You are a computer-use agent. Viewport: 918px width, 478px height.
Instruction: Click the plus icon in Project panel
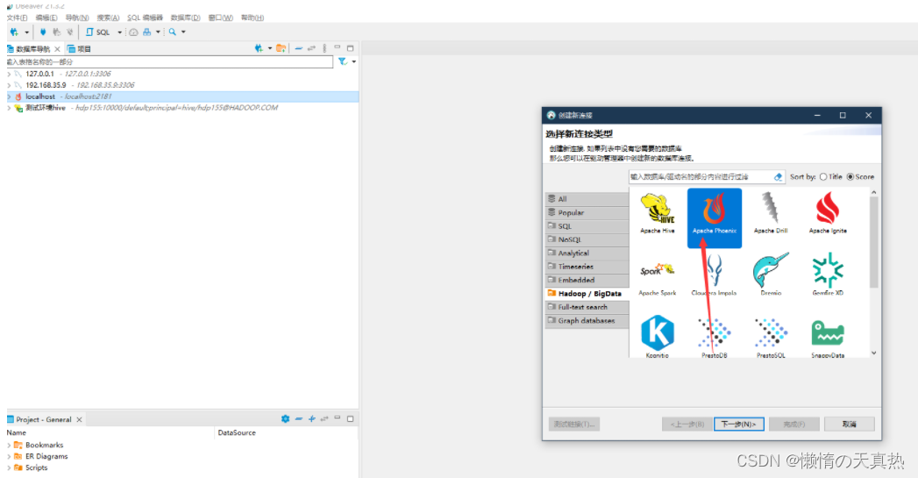pos(311,419)
